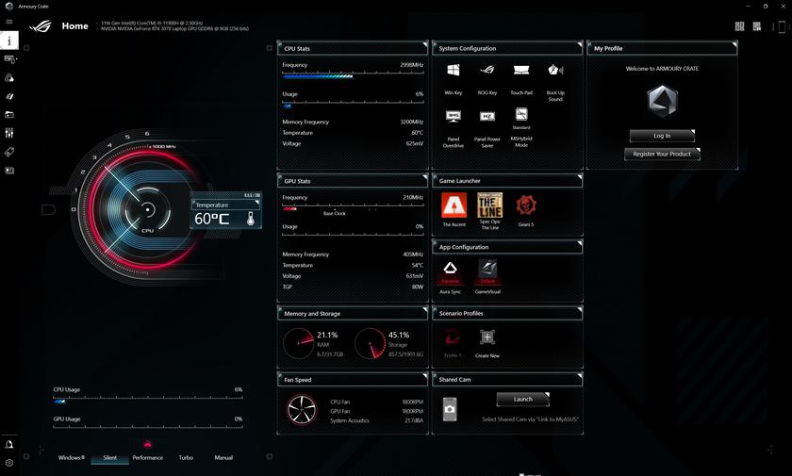Open the hamburger menu in sidebar
The width and height of the screenshot is (792, 476).
tap(9, 22)
